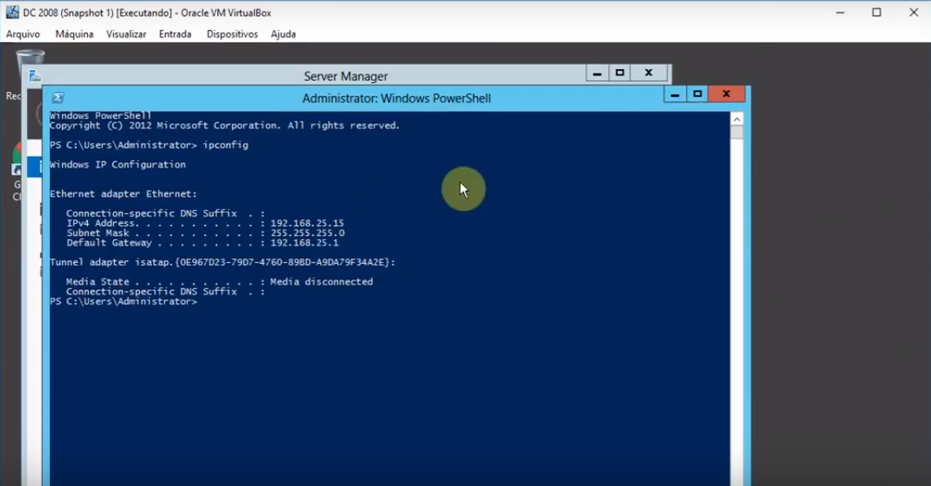Minimize the Server Manager window
This screenshot has height=486, width=931.
597,73
